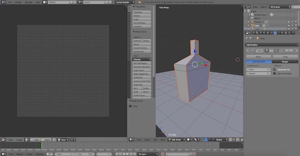300x156 pixels.
Task: Adjust the Render subdivisions field
Action: coord(258,74)
